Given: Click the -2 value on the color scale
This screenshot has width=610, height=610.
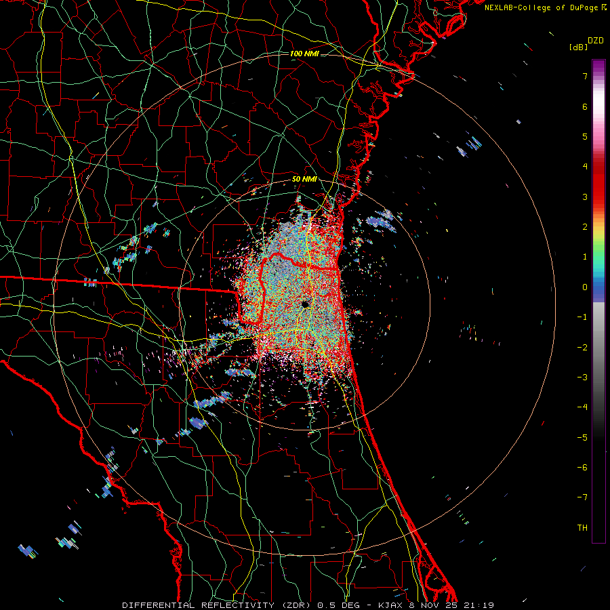Looking at the screenshot, I should tap(582, 348).
